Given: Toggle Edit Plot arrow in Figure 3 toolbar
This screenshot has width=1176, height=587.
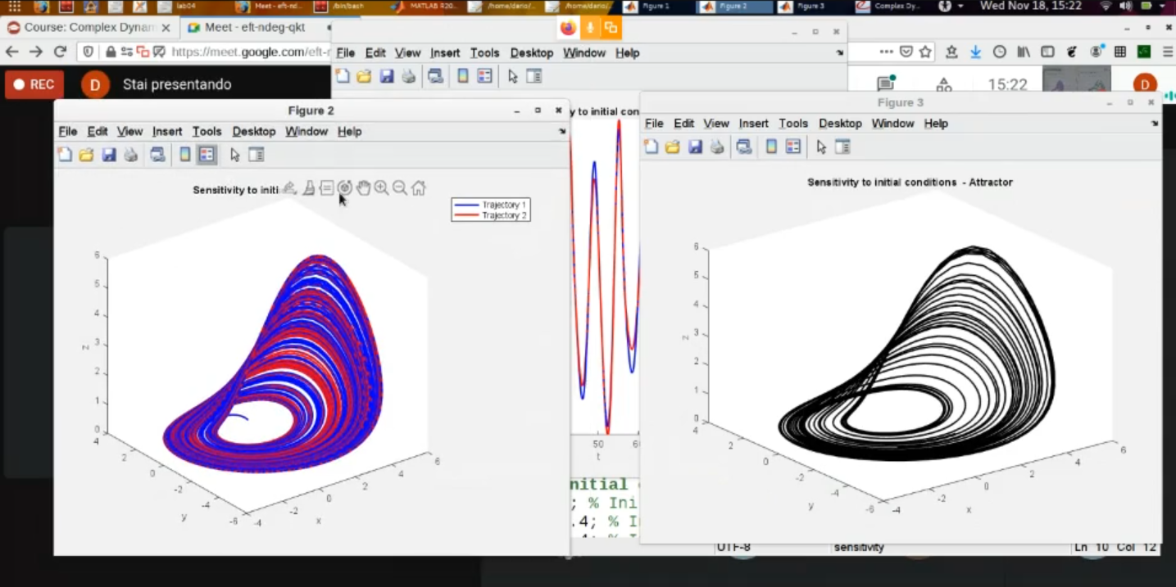Looking at the screenshot, I should pyautogui.click(x=821, y=147).
